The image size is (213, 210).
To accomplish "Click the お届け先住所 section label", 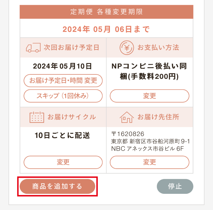I will click(158, 117).
